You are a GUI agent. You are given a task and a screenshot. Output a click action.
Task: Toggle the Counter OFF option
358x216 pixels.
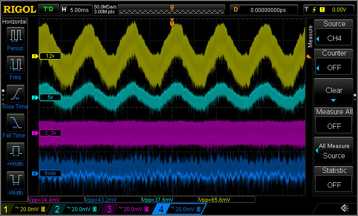pyautogui.click(x=334, y=62)
